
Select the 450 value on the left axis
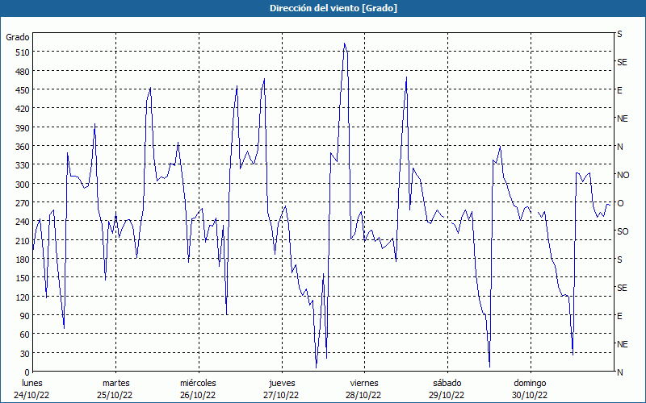tap(22, 90)
